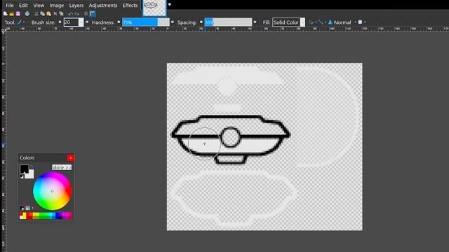
Task: Expand the selection clipping dropdown arrow
Action: 365,22
